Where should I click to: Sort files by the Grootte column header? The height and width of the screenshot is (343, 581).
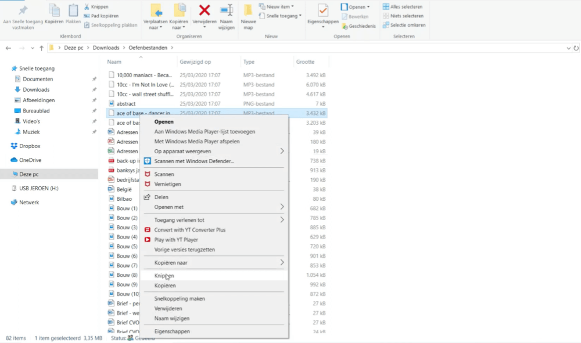click(305, 62)
